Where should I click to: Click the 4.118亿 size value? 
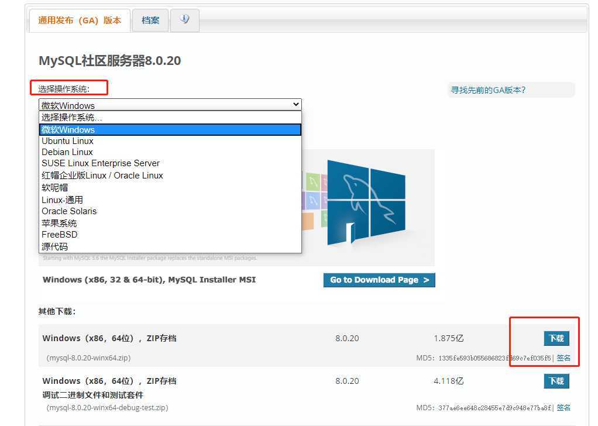[448, 381]
